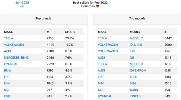The width and height of the screenshot is (181, 100).
Task: Open MERCEDES-BENZ brand link
Action: [x=16, y=58]
